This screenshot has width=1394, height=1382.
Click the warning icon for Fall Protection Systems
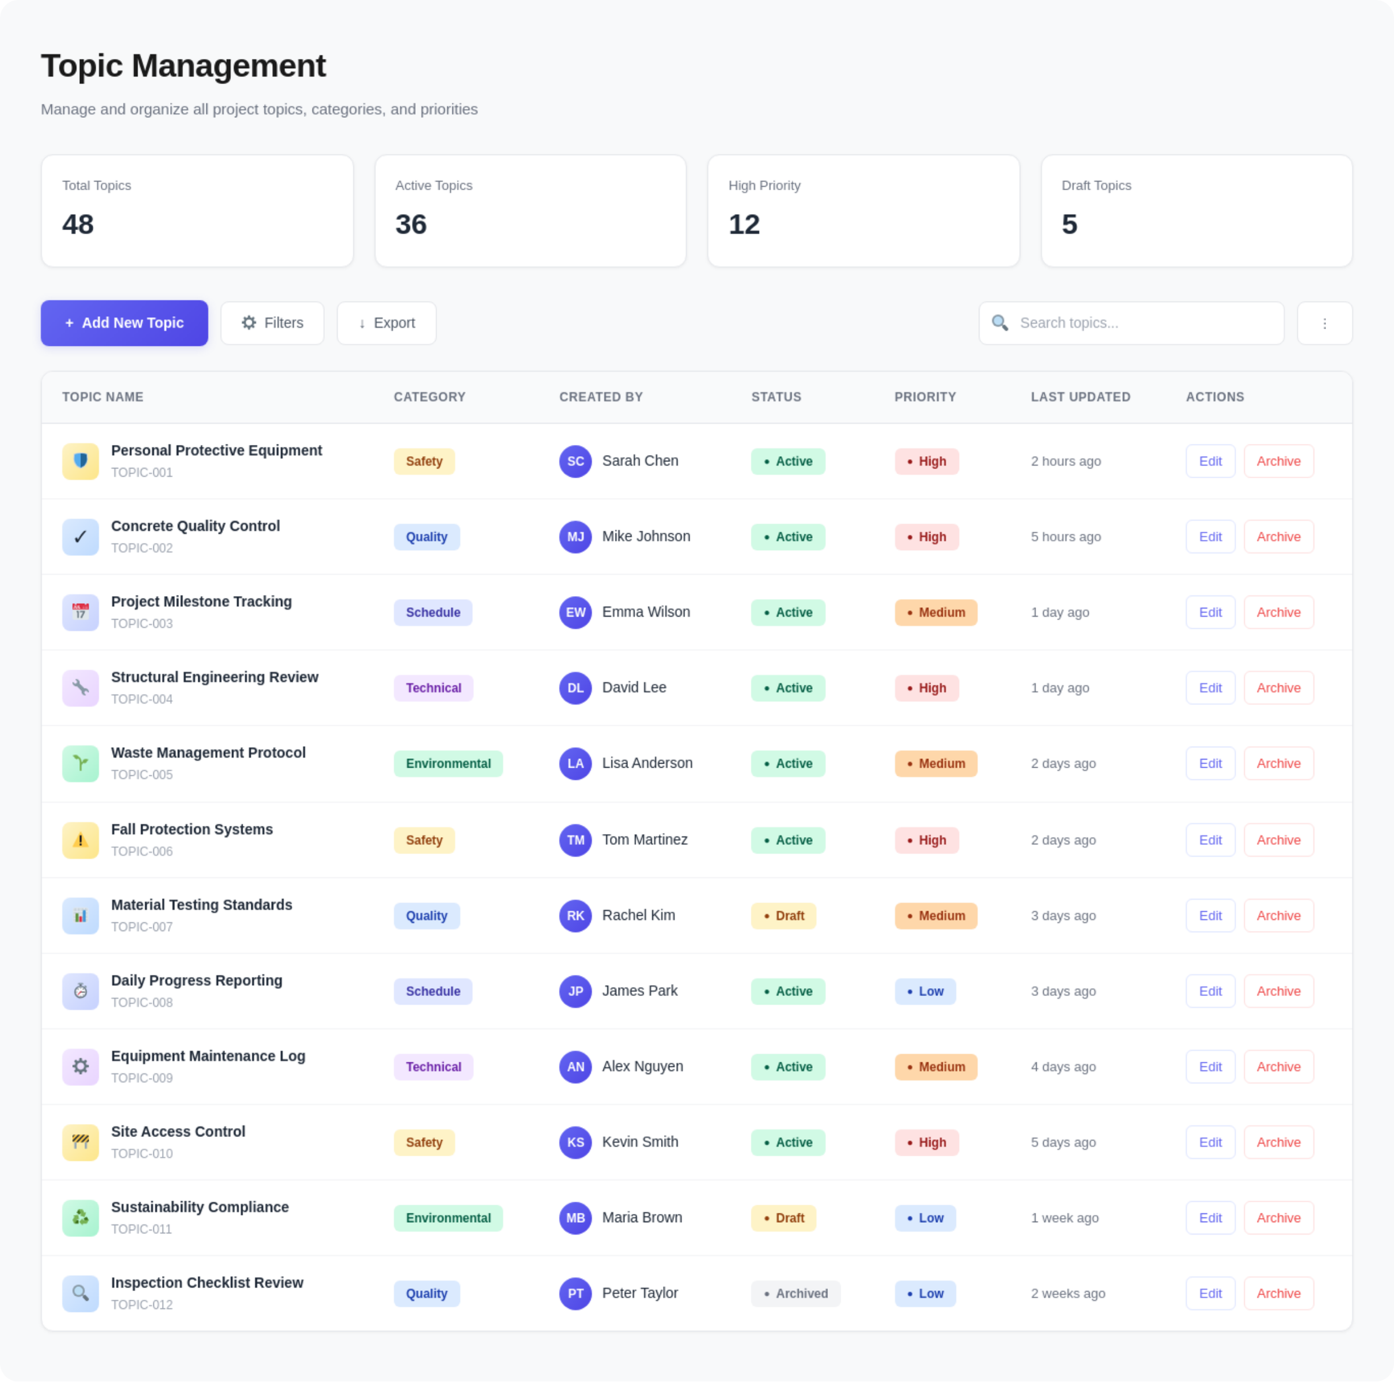tap(80, 841)
